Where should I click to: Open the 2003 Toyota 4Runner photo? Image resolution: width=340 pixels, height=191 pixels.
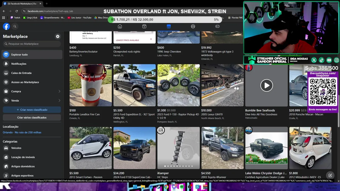coord(222,148)
